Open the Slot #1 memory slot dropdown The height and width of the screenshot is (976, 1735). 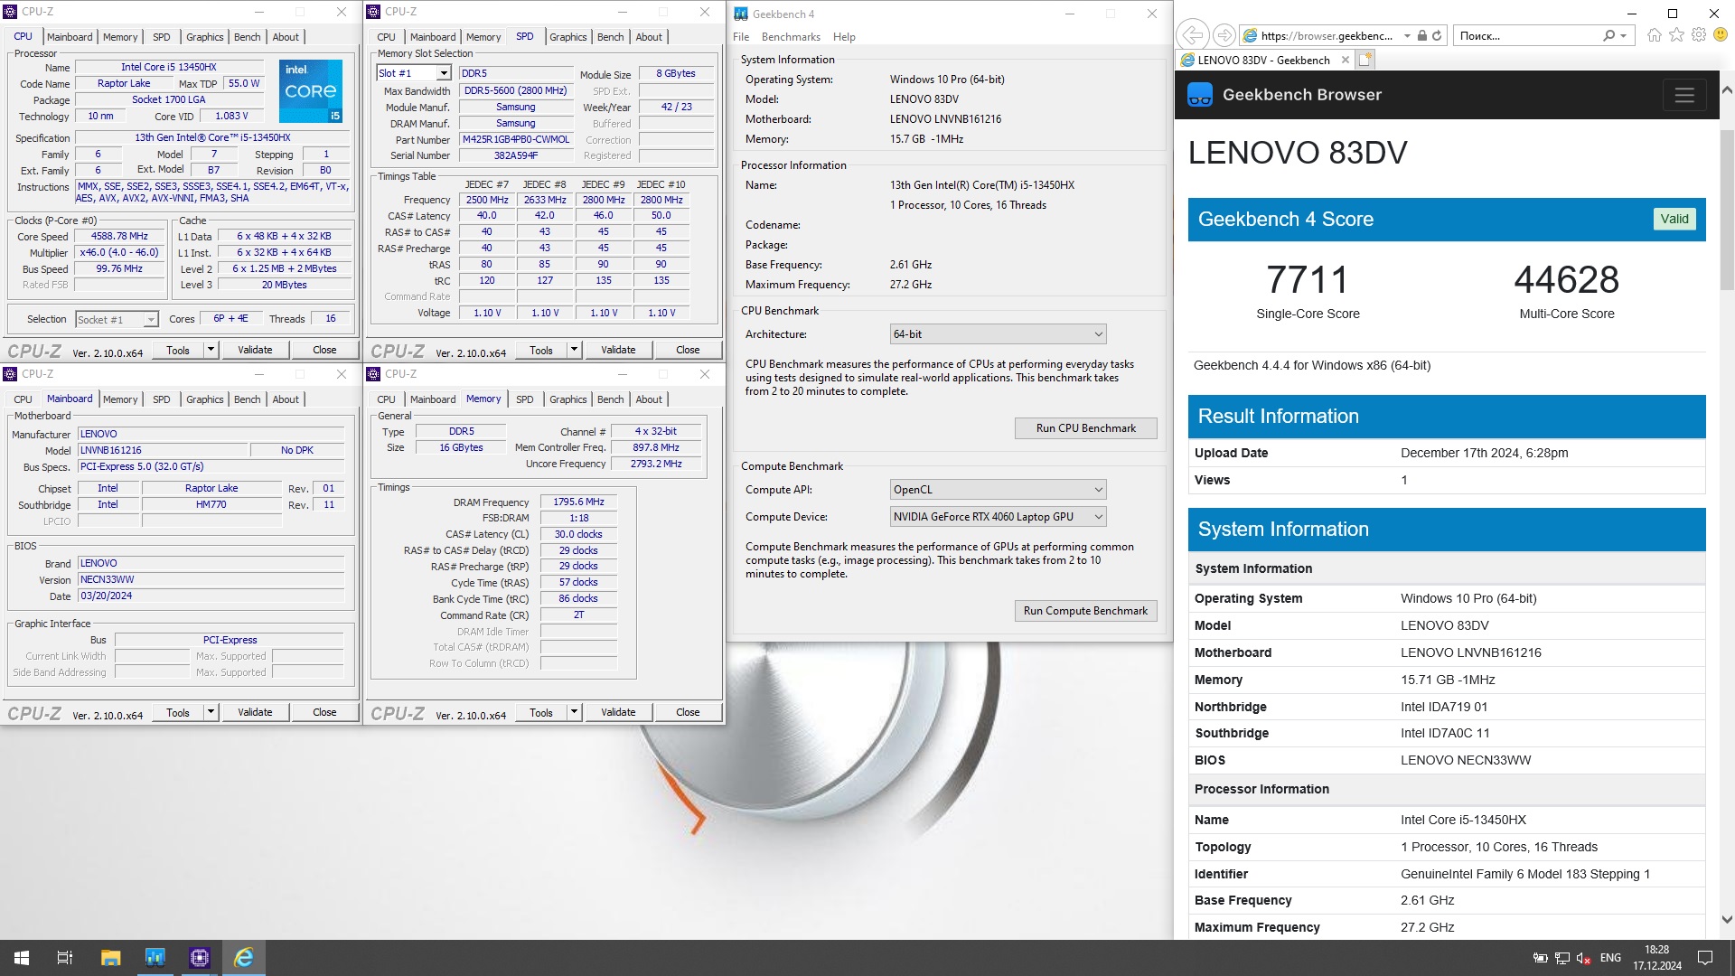[x=444, y=73]
